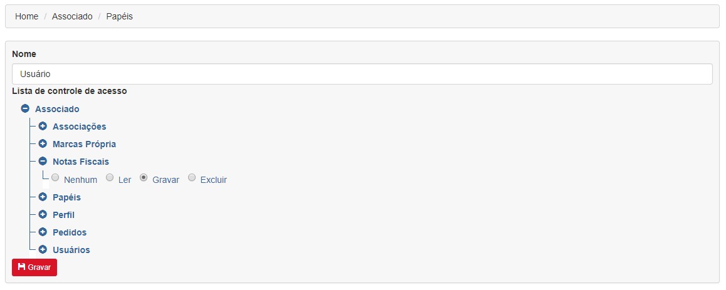
Task: Collapse the Associado root node minus icon
Action: [x=26, y=109]
